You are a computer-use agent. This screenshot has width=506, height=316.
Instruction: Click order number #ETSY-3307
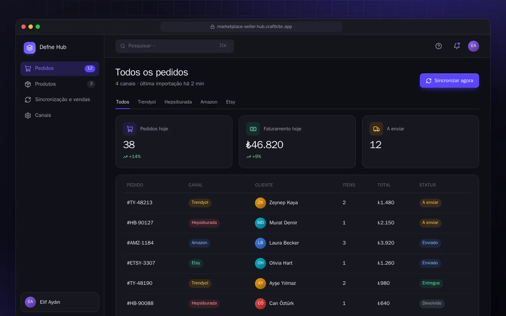point(141,263)
